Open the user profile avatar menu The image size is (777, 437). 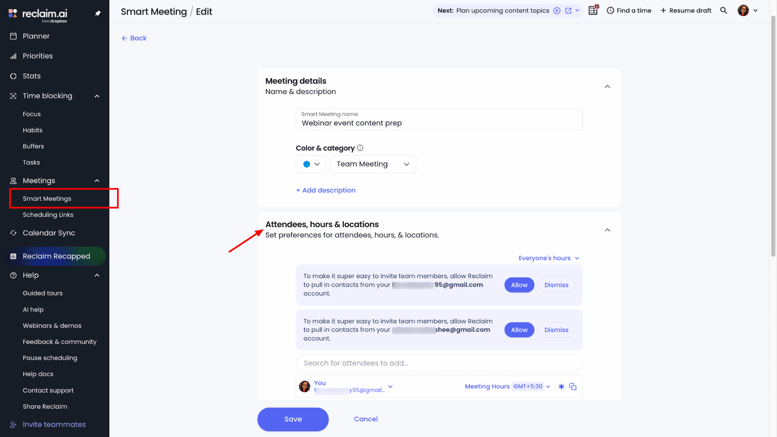click(x=747, y=11)
